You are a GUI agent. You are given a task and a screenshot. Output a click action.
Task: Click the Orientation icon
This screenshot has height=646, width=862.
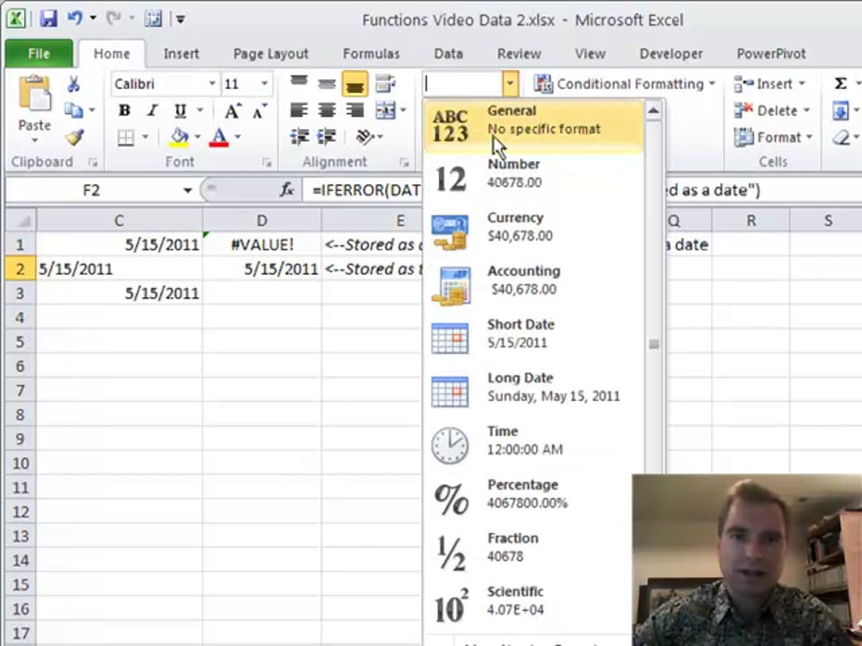click(x=365, y=136)
